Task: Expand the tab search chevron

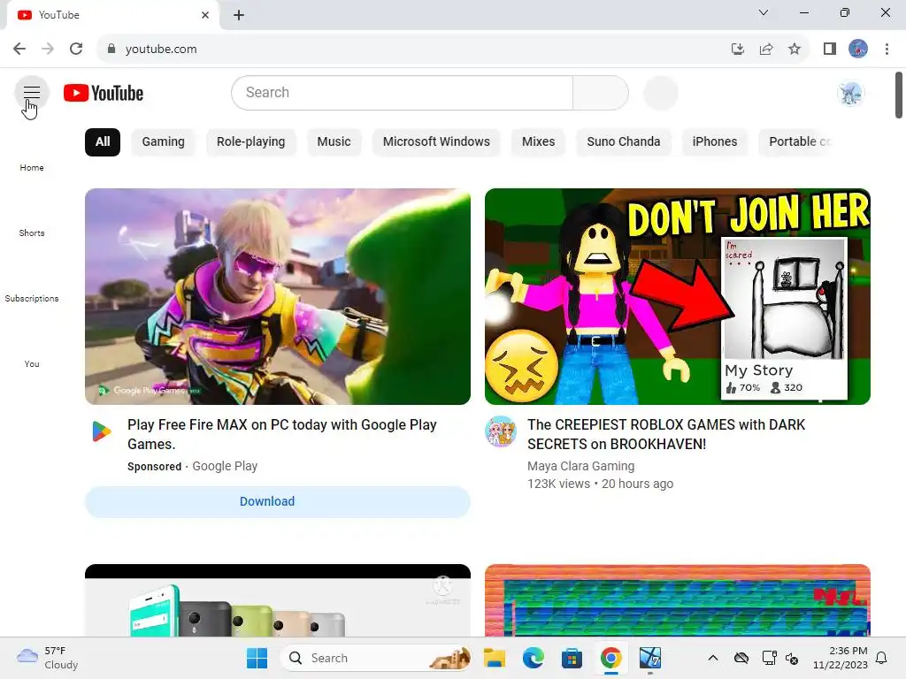Action: 764,12
